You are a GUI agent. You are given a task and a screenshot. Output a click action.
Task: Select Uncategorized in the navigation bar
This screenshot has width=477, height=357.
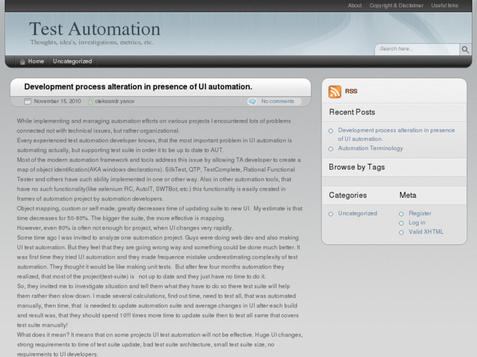pyautogui.click(x=72, y=62)
